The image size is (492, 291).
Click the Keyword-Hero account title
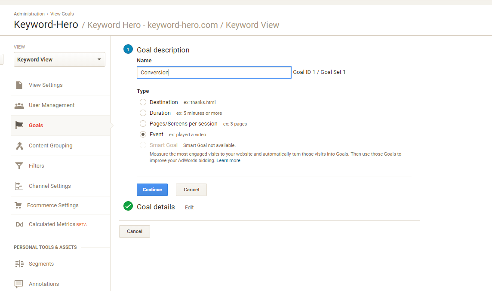tap(46, 25)
